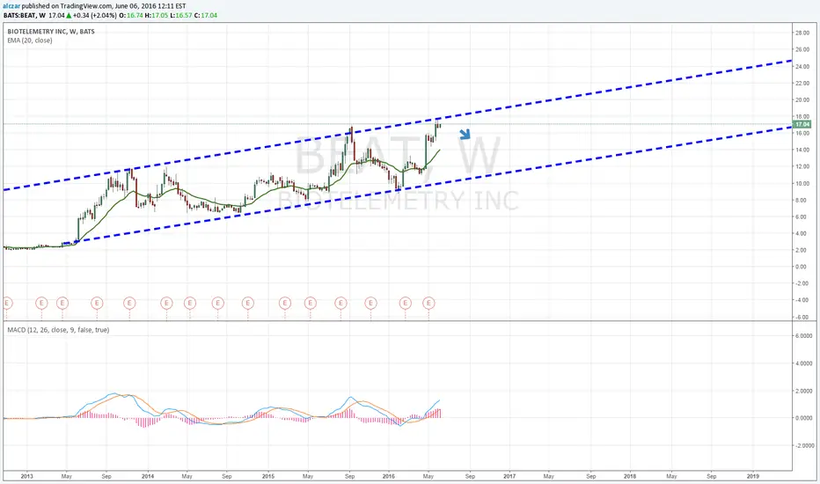Viewport: 820px width, 484px height.
Task: Click the O:16.74 open value
Action: pyautogui.click(x=131, y=15)
